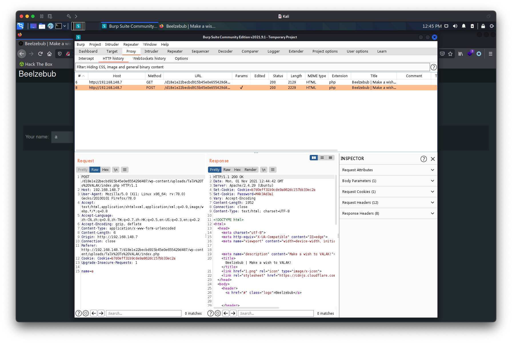Select side-by-side layout view icon
This screenshot has height=343, width=512.
314,158
